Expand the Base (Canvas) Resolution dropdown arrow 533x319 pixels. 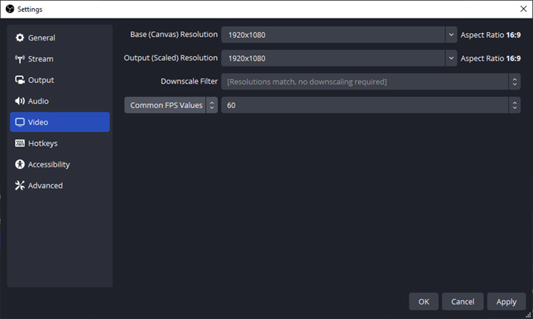coord(451,35)
